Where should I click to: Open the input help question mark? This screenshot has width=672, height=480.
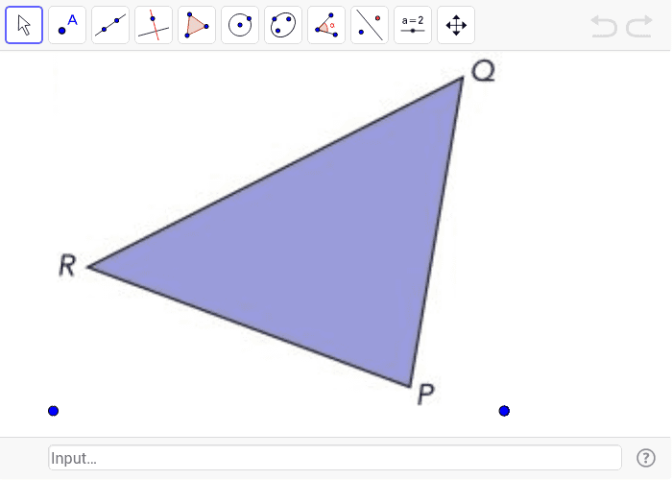pos(646,458)
